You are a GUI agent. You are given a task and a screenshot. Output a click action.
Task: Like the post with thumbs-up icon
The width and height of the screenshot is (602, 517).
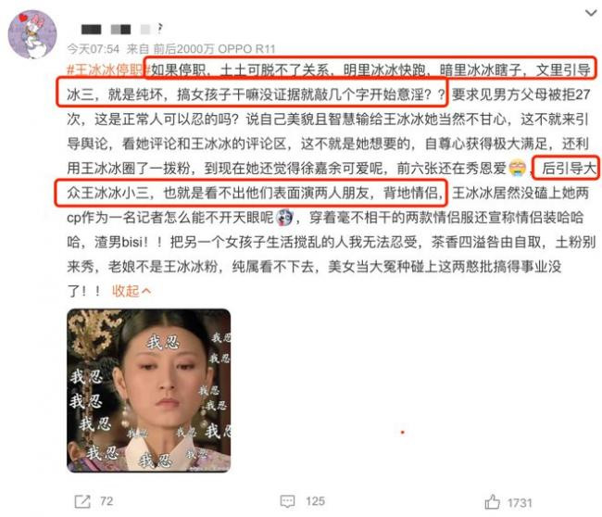pyautogui.click(x=492, y=501)
